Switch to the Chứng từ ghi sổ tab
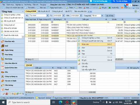 coord(57,11)
